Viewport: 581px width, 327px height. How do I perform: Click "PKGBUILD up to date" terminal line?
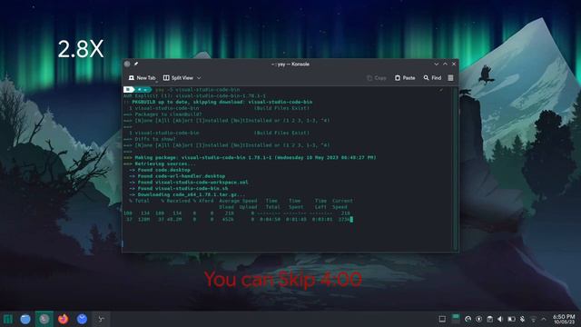(x=218, y=102)
